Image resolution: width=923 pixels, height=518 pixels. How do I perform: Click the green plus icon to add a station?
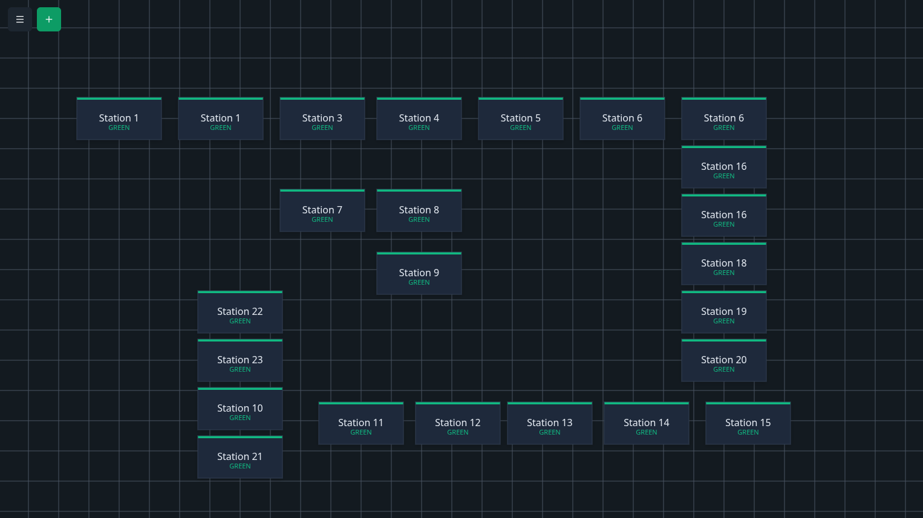(48, 19)
